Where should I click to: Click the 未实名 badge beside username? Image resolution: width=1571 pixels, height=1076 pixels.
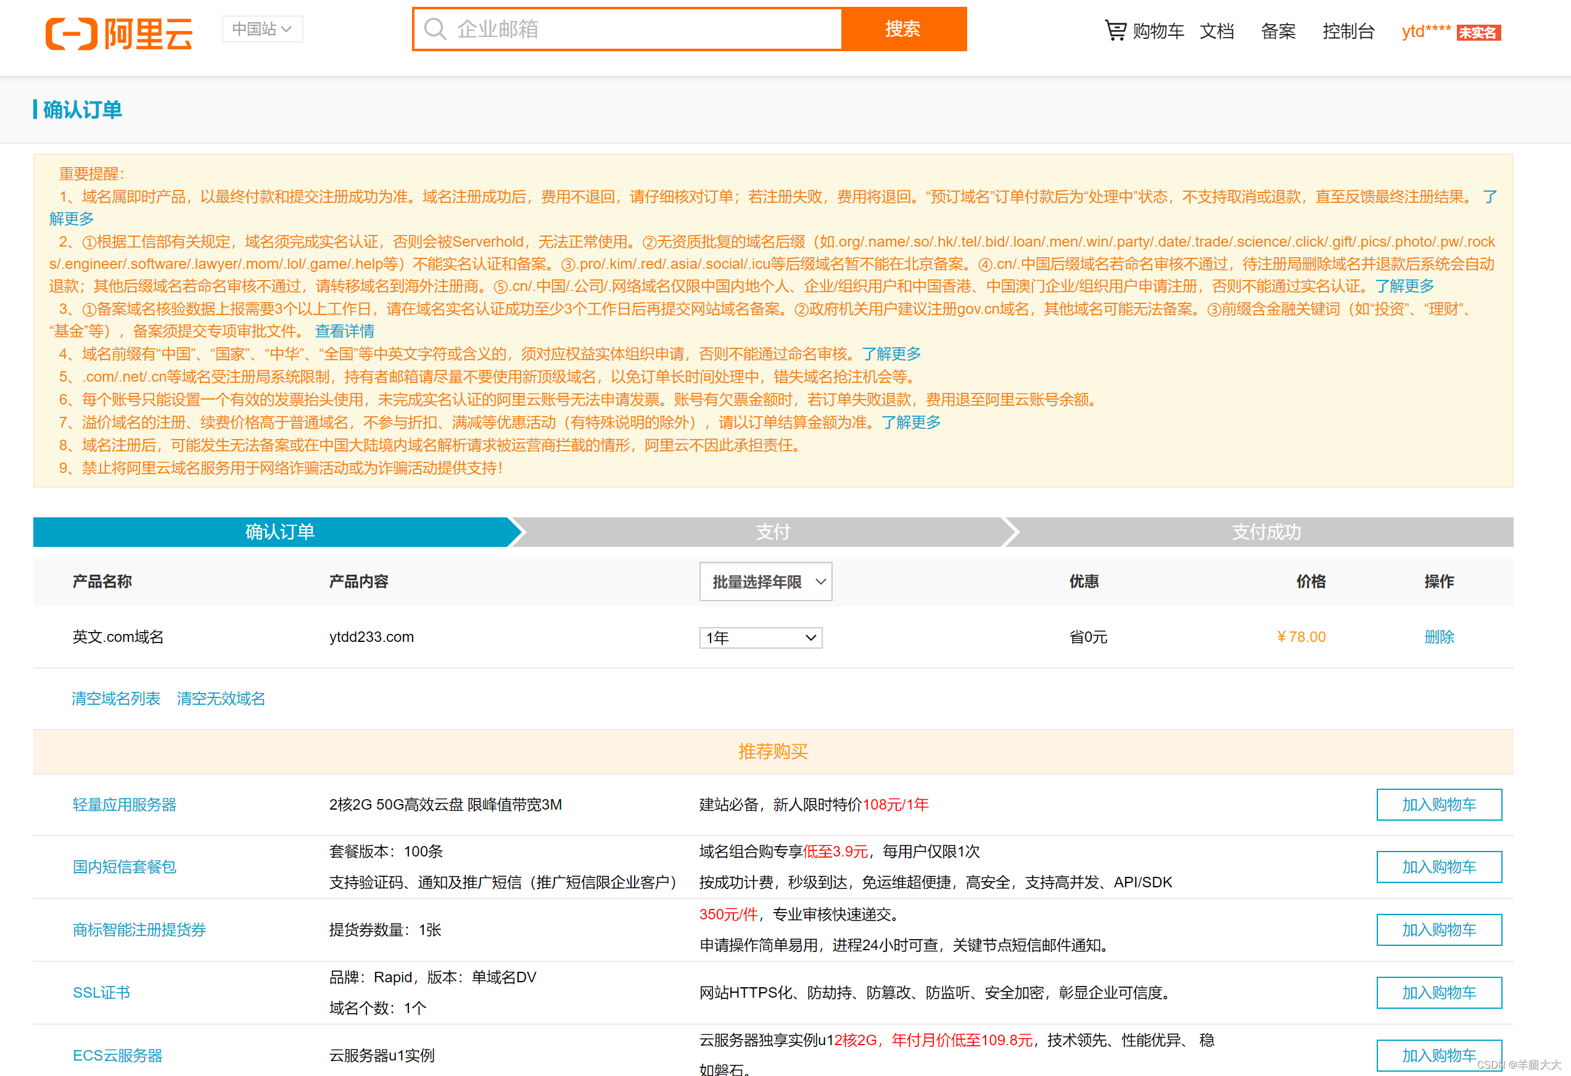tap(1478, 33)
